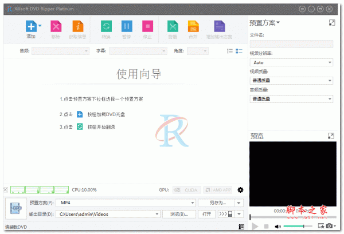Toggle CUDA GPU acceleration

point(186,190)
